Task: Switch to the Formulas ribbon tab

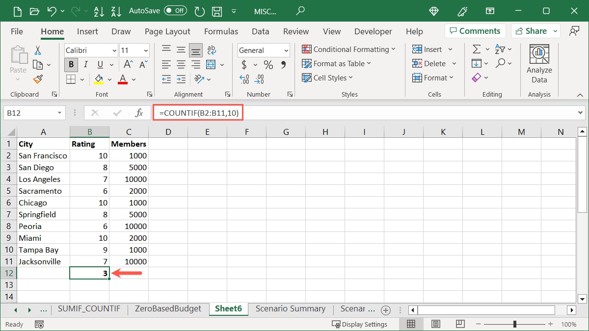Action: click(221, 31)
